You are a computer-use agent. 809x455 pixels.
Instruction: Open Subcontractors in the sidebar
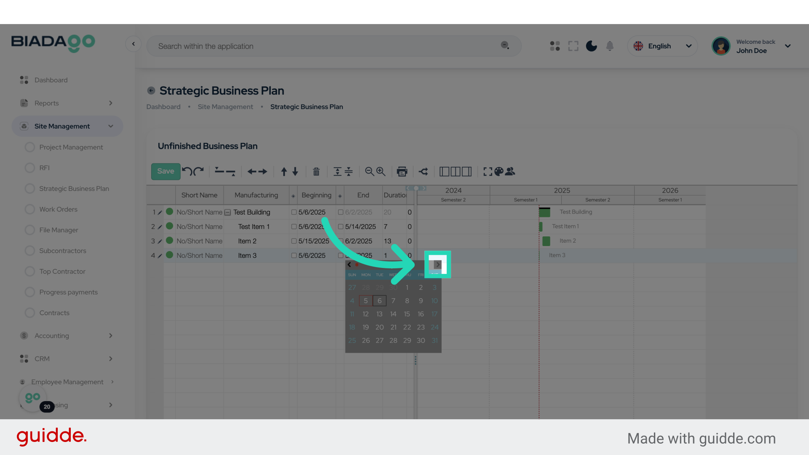pos(62,251)
